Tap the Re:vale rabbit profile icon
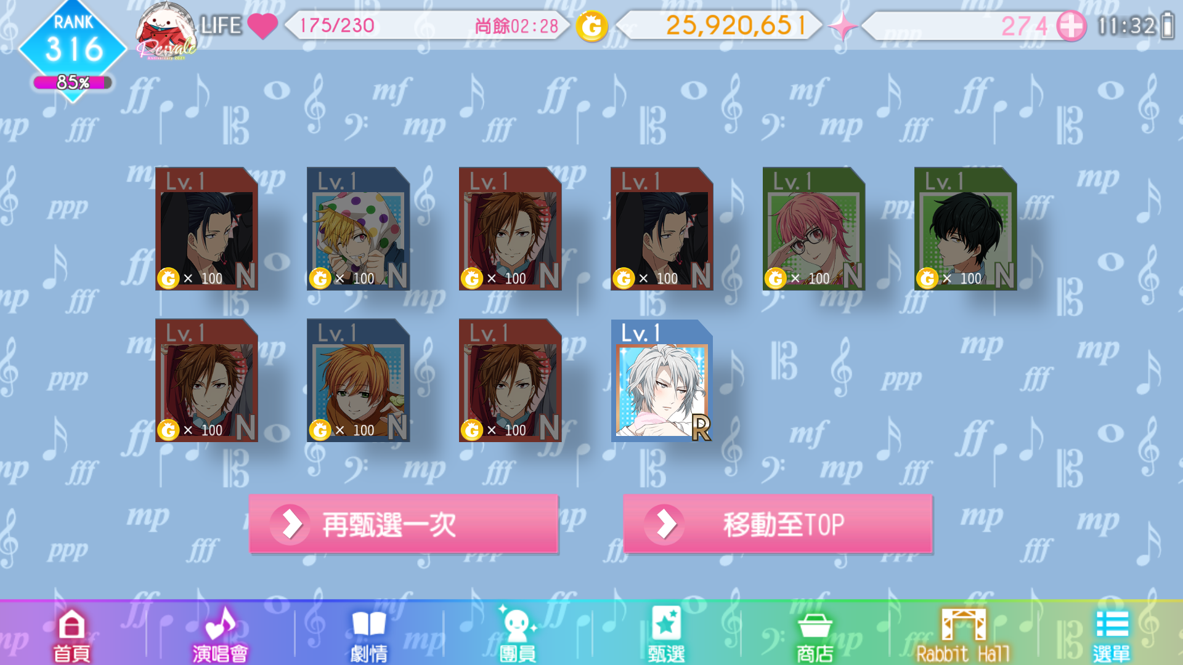 166,30
